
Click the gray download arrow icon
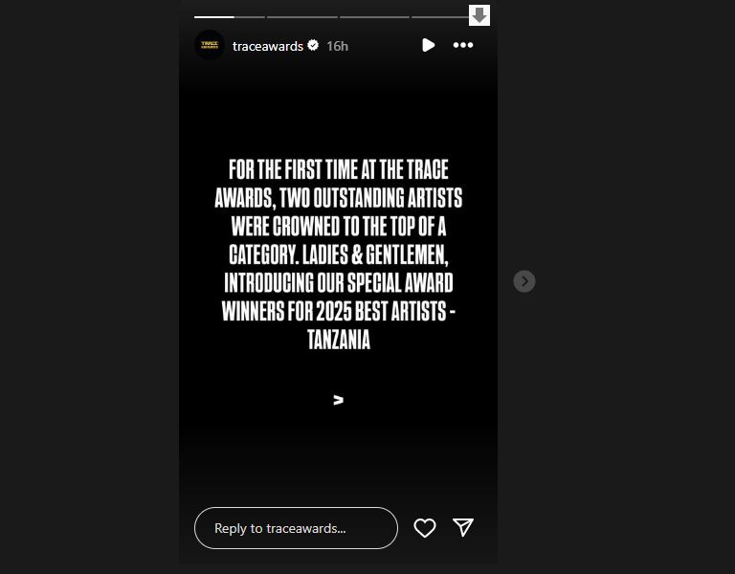coord(479,15)
